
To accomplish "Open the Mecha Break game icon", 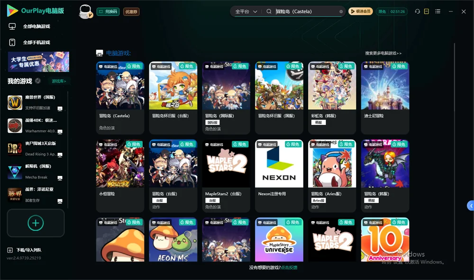I will coord(15,172).
